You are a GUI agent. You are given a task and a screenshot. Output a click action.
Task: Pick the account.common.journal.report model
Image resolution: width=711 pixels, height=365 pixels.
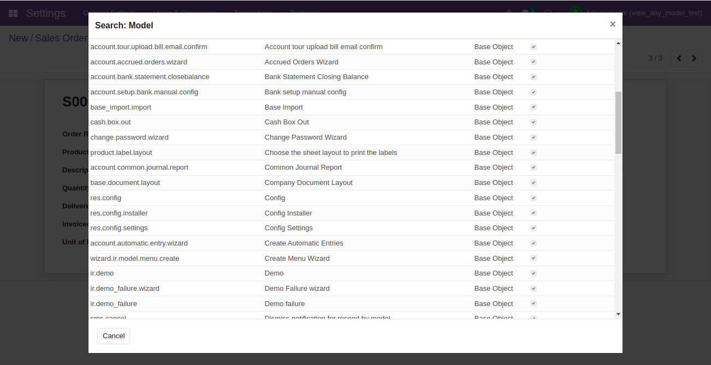coord(139,167)
